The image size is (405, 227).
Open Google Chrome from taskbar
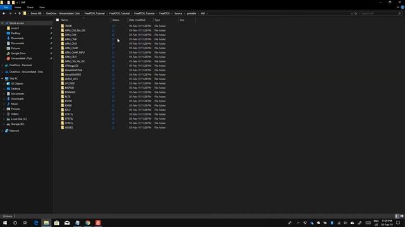pos(88,223)
